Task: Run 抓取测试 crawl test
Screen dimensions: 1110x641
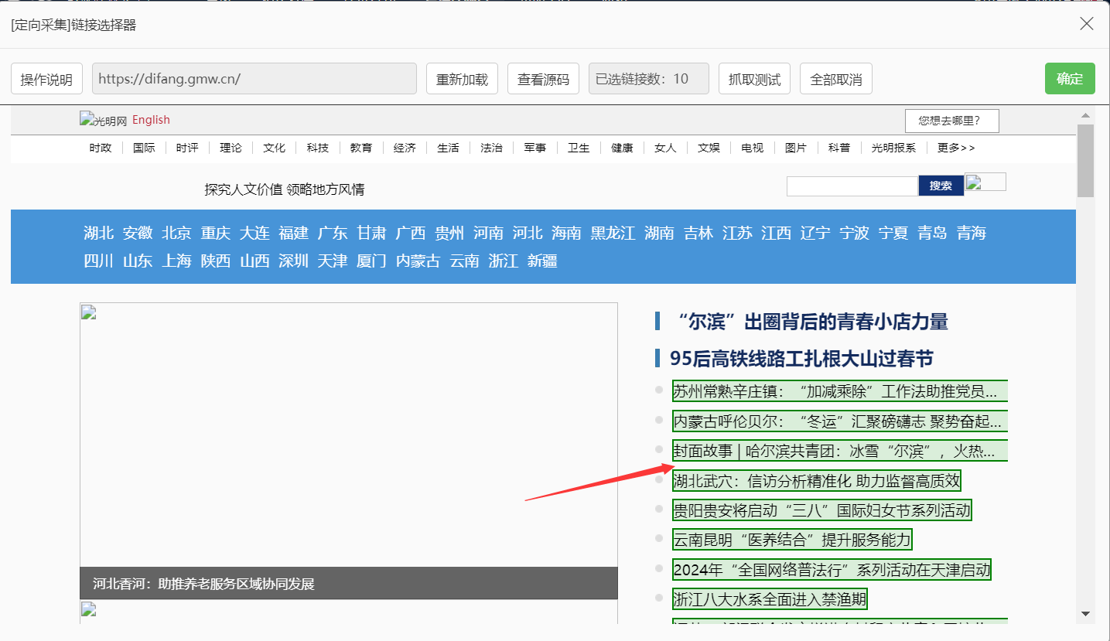Action: pos(754,79)
